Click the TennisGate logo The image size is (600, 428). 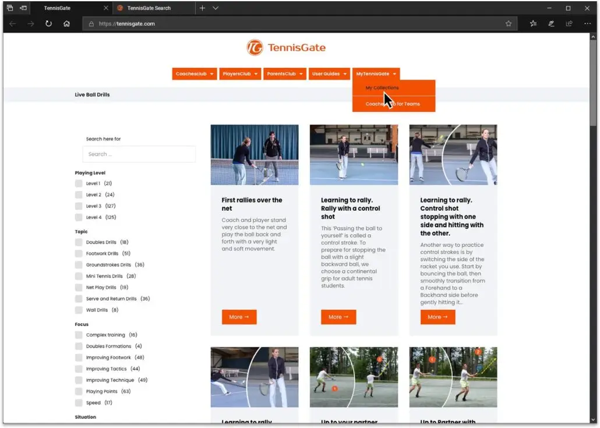pyautogui.click(x=286, y=47)
